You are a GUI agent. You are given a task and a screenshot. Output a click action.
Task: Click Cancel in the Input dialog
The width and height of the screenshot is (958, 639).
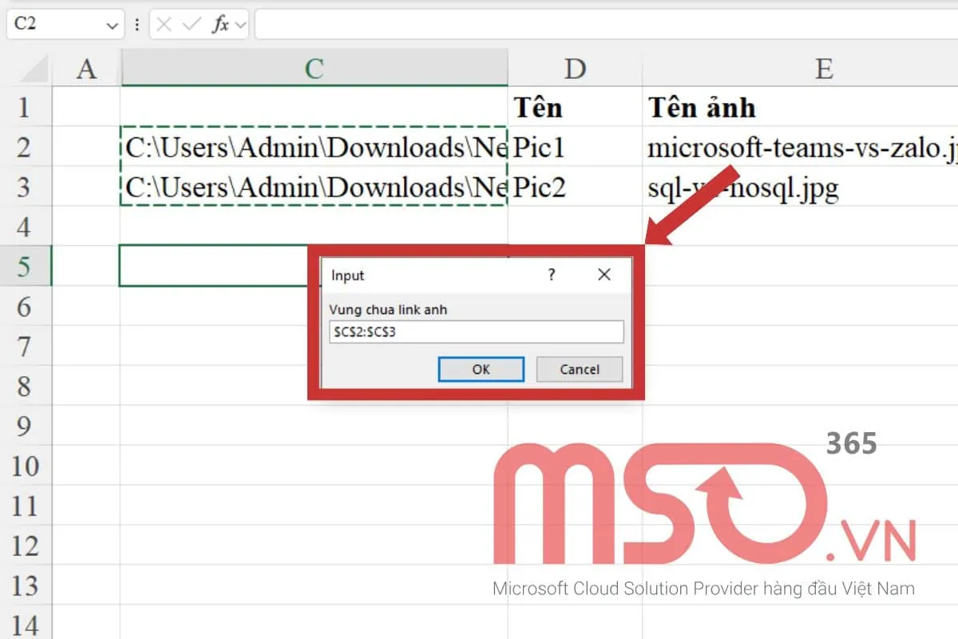pyautogui.click(x=580, y=369)
